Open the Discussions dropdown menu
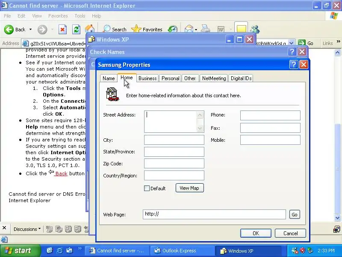Image resolution: width=342 pixels, height=257 pixels. [27, 229]
